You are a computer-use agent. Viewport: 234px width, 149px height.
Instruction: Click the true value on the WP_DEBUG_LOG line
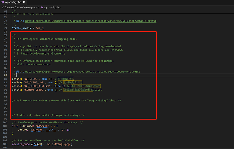click(x=50, y=83)
